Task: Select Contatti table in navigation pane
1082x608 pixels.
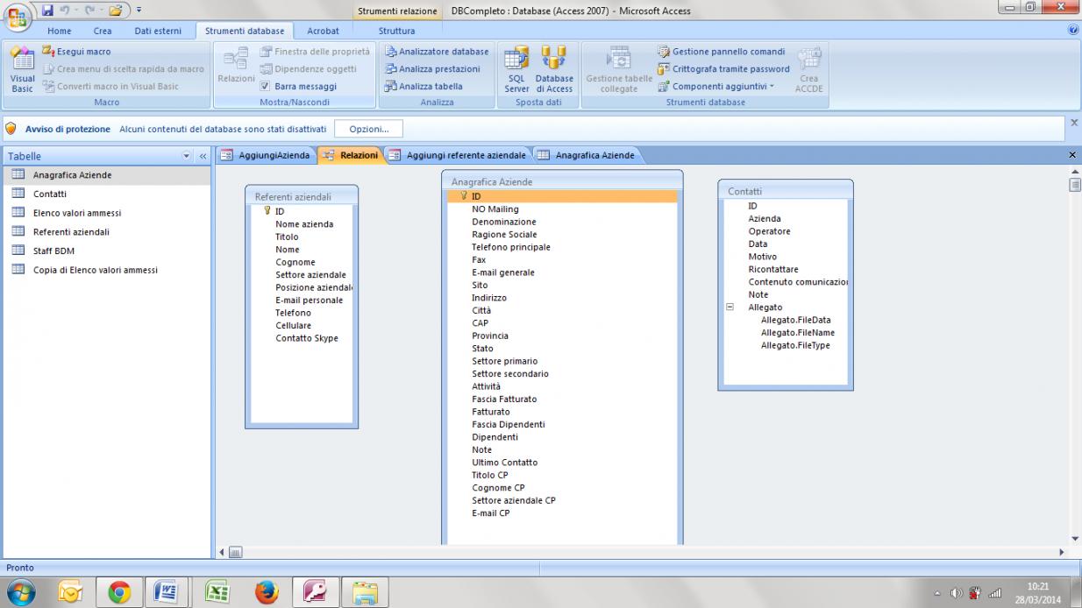Action: pyautogui.click(x=105, y=194)
